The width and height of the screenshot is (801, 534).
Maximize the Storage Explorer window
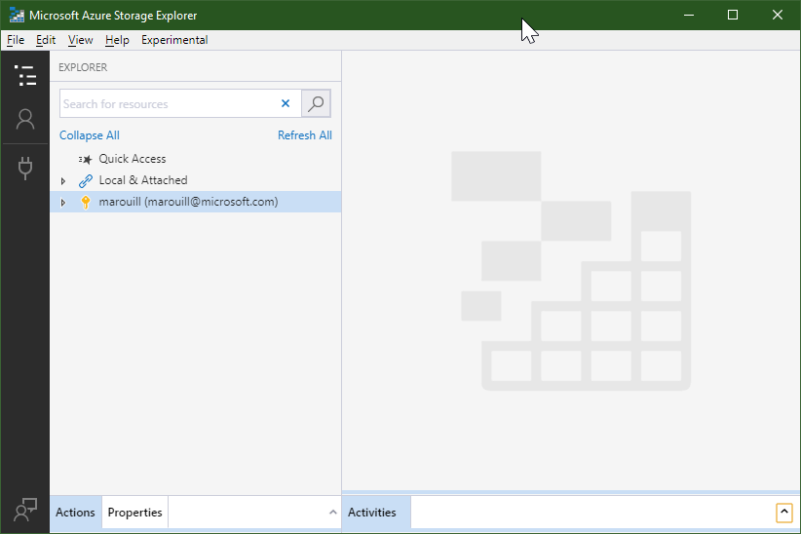coord(733,15)
